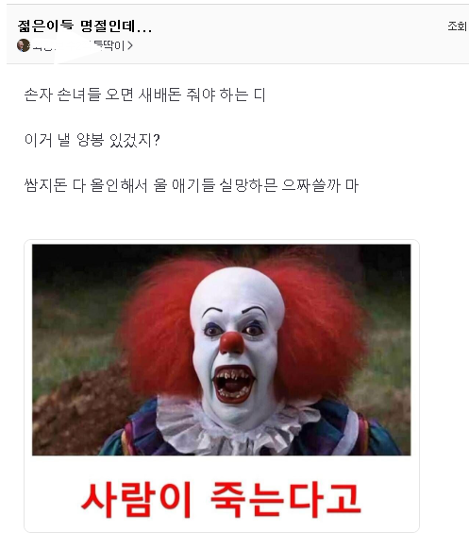Image resolution: width=469 pixels, height=534 pixels.
Task: Open the author's profile avatar
Action: pos(24,45)
